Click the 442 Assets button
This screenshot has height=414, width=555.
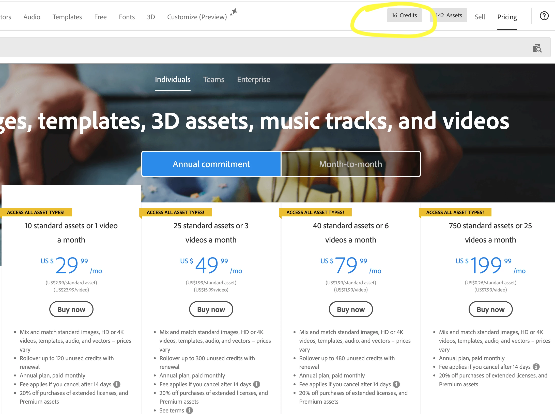click(449, 15)
